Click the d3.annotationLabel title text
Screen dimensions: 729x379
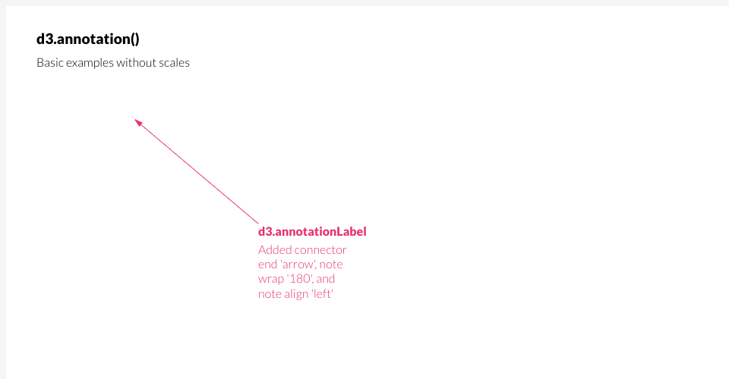tap(312, 231)
